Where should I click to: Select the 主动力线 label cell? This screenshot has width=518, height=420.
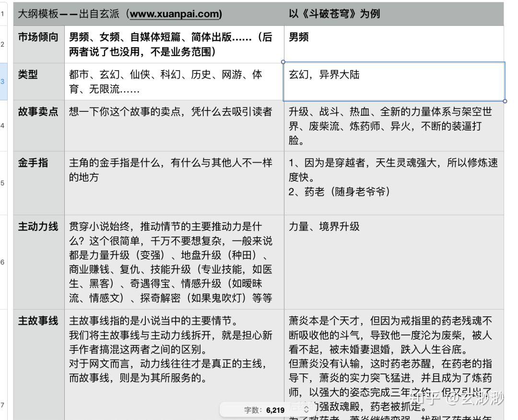click(x=39, y=262)
